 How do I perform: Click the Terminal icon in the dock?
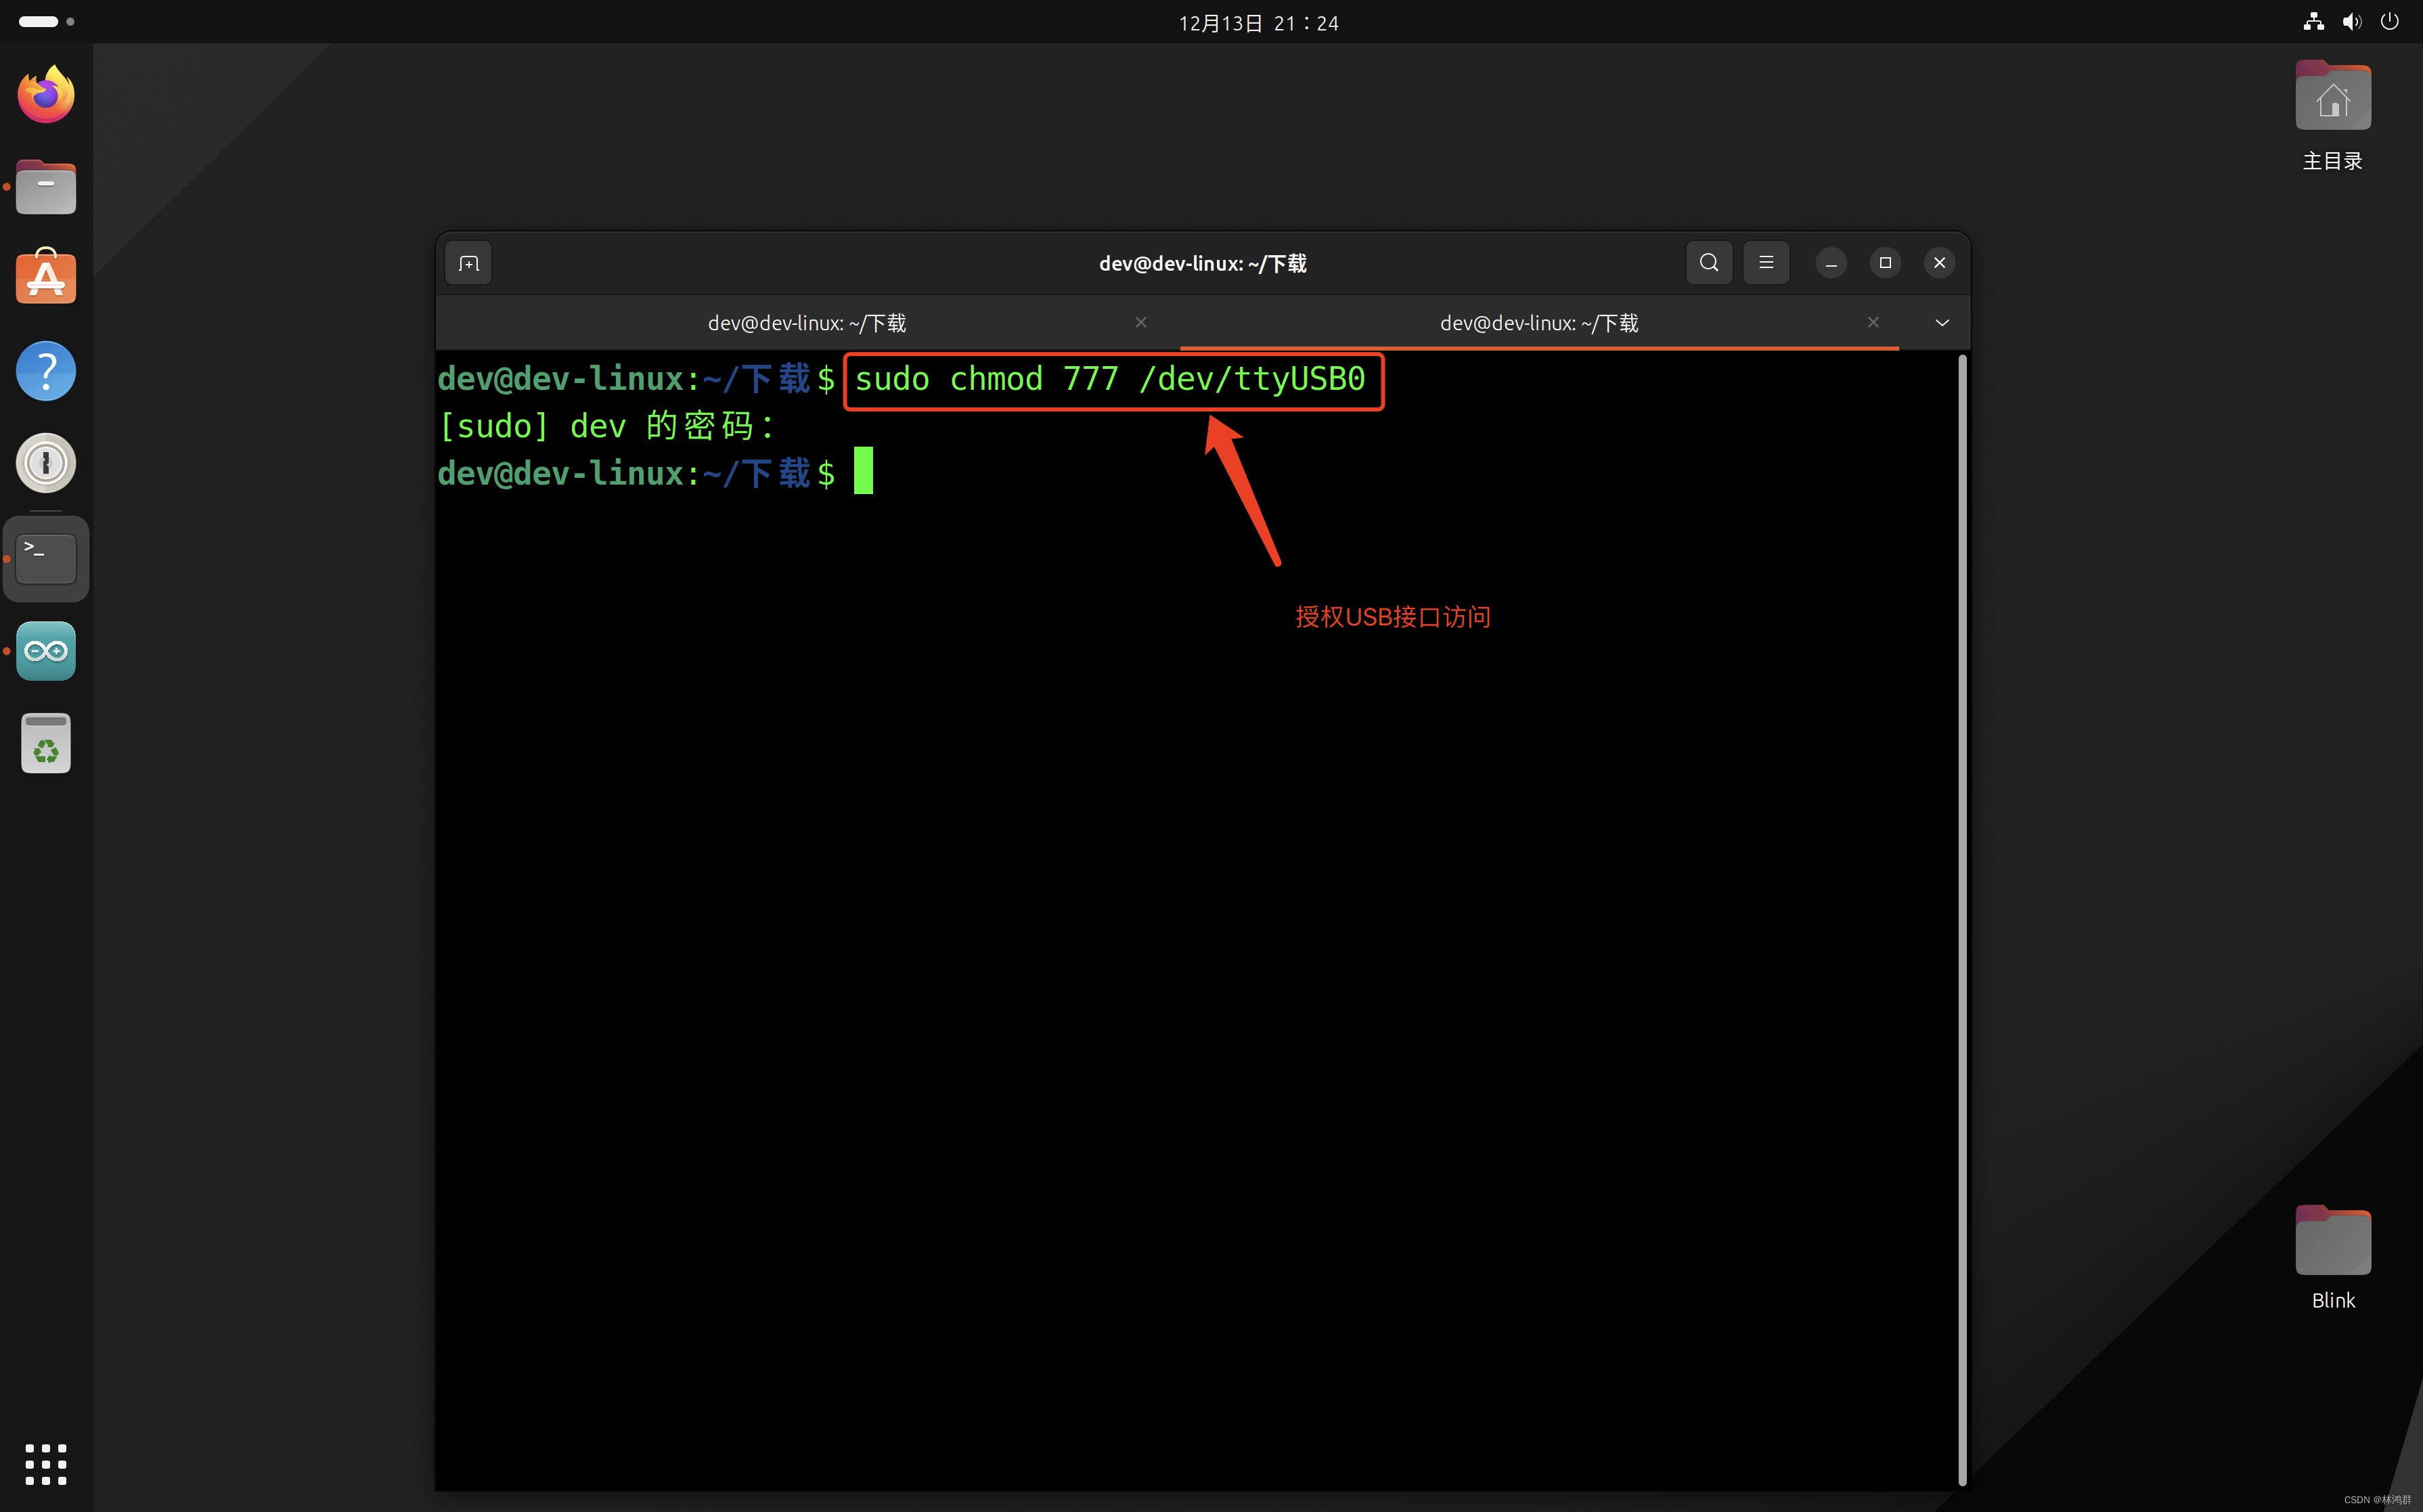click(x=46, y=558)
